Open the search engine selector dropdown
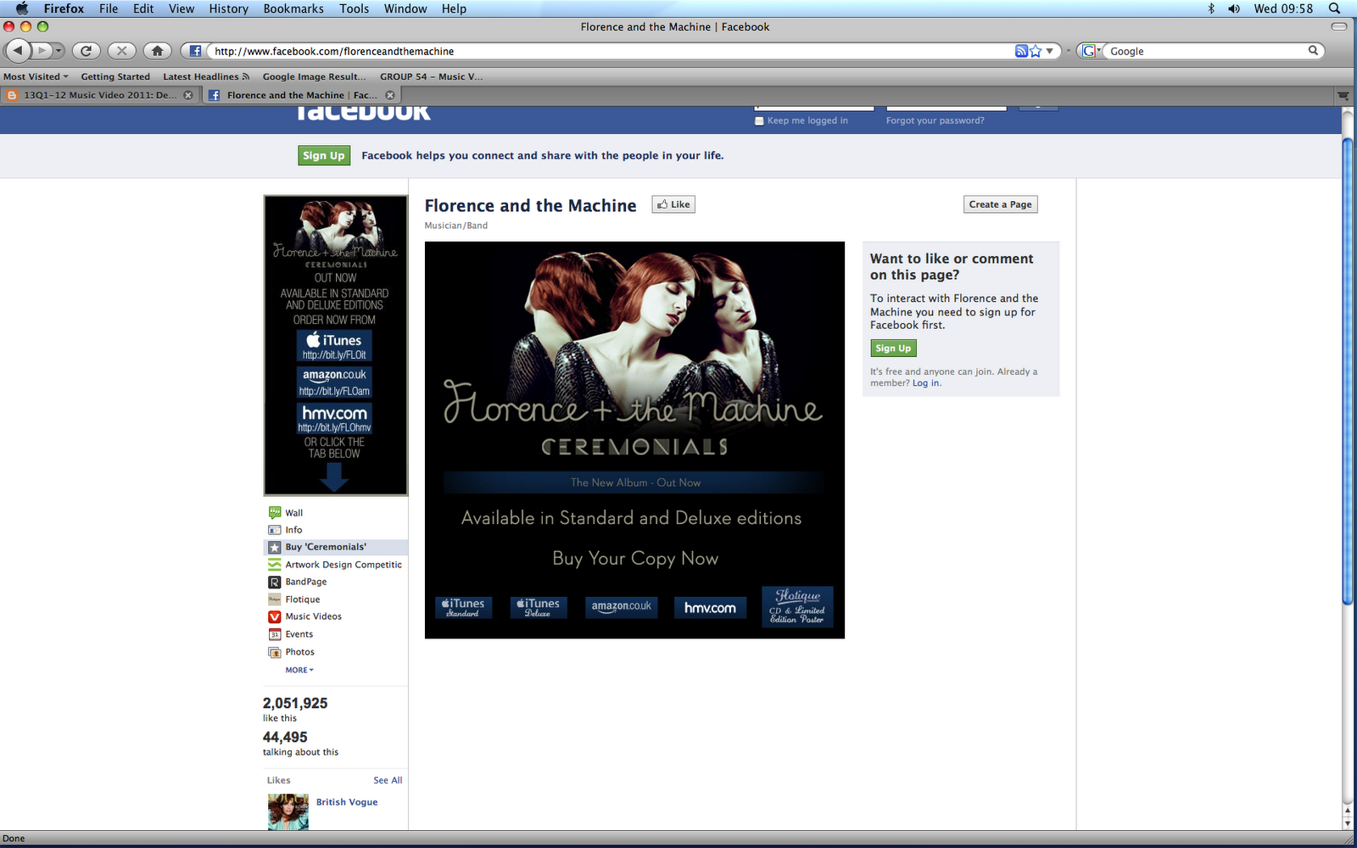This screenshot has height=848, width=1357. 1092,51
